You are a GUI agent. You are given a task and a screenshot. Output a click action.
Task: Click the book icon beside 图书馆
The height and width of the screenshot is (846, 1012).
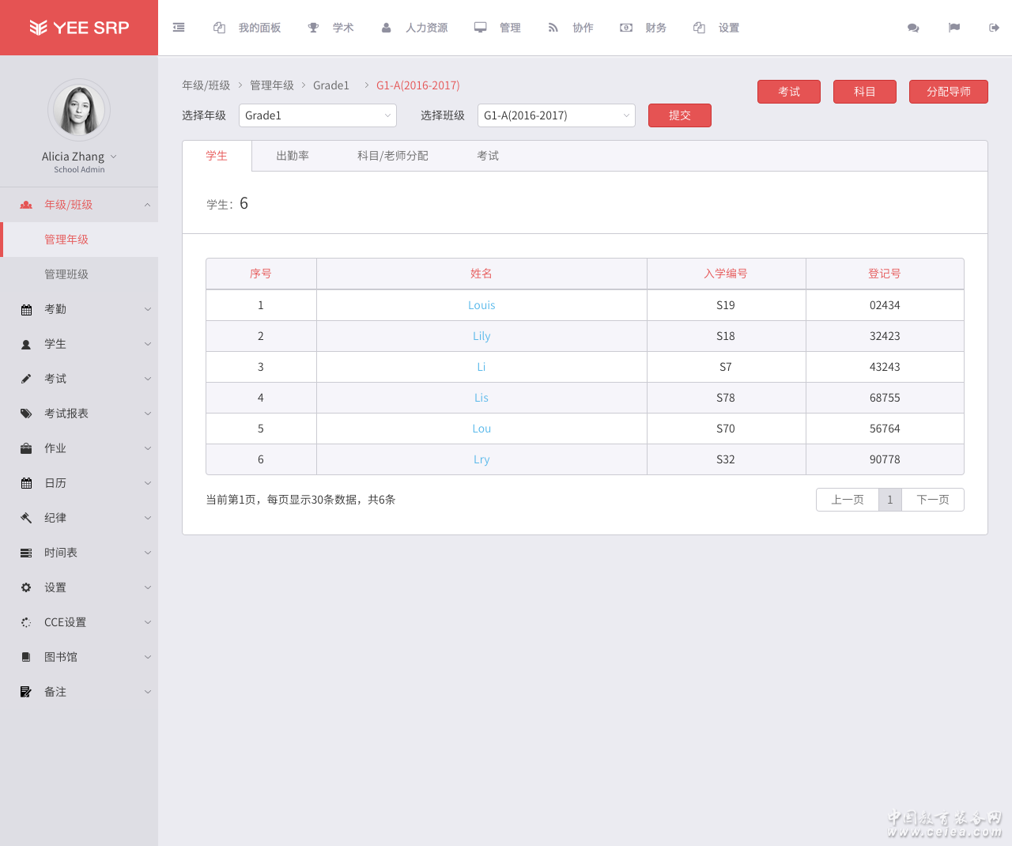click(26, 657)
